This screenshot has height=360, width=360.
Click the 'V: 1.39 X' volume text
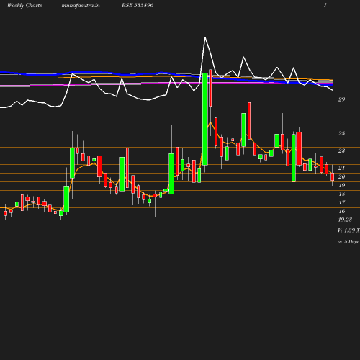[x=348, y=230]
